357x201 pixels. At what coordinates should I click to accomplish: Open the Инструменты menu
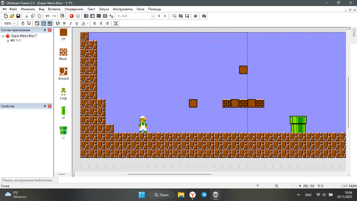pyautogui.click(x=123, y=9)
